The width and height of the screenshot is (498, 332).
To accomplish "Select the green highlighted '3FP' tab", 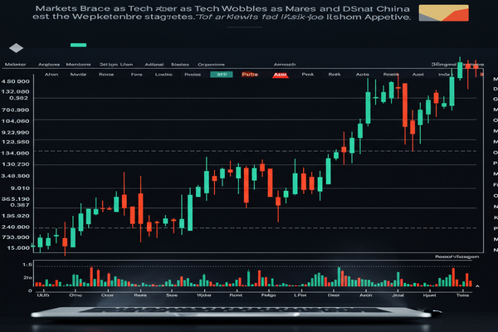I will (222, 75).
